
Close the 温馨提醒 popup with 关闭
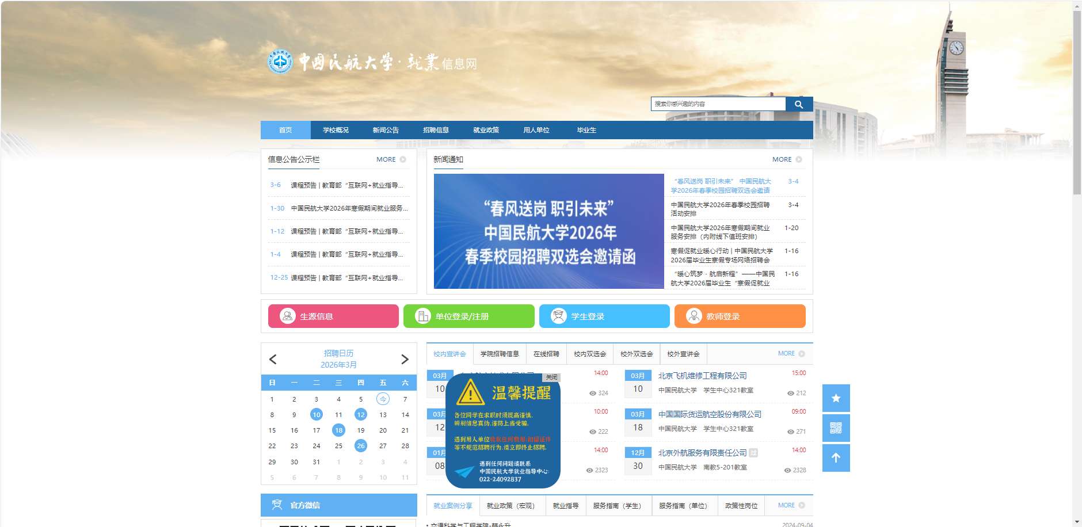point(551,377)
